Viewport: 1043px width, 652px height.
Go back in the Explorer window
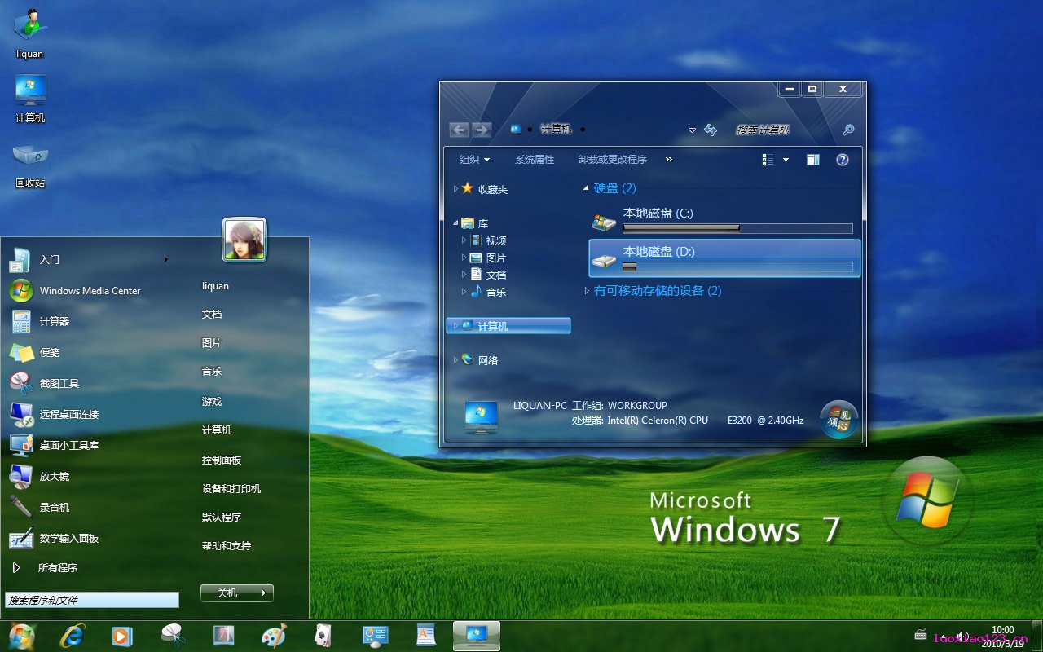click(459, 130)
